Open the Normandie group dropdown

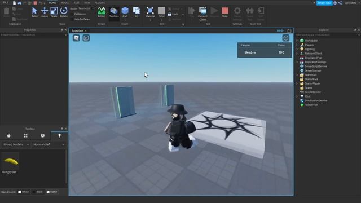point(49,144)
